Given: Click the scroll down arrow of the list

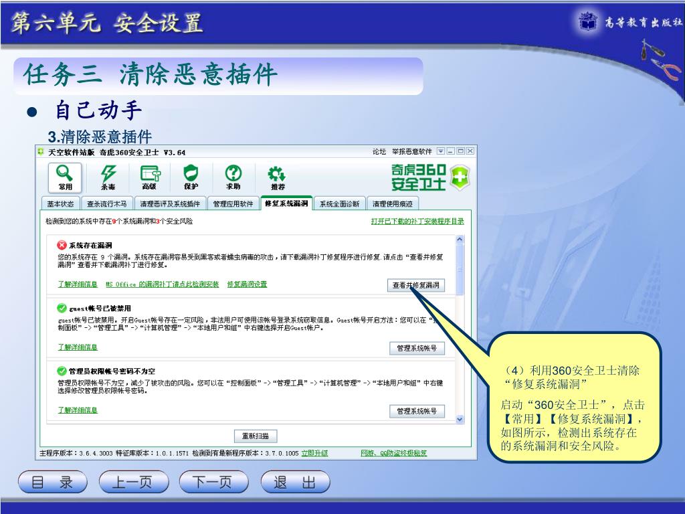Looking at the screenshot, I should click(460, 419).
